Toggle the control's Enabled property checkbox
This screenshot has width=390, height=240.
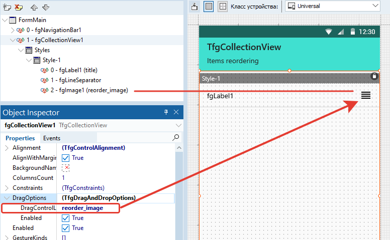(65, 228)
